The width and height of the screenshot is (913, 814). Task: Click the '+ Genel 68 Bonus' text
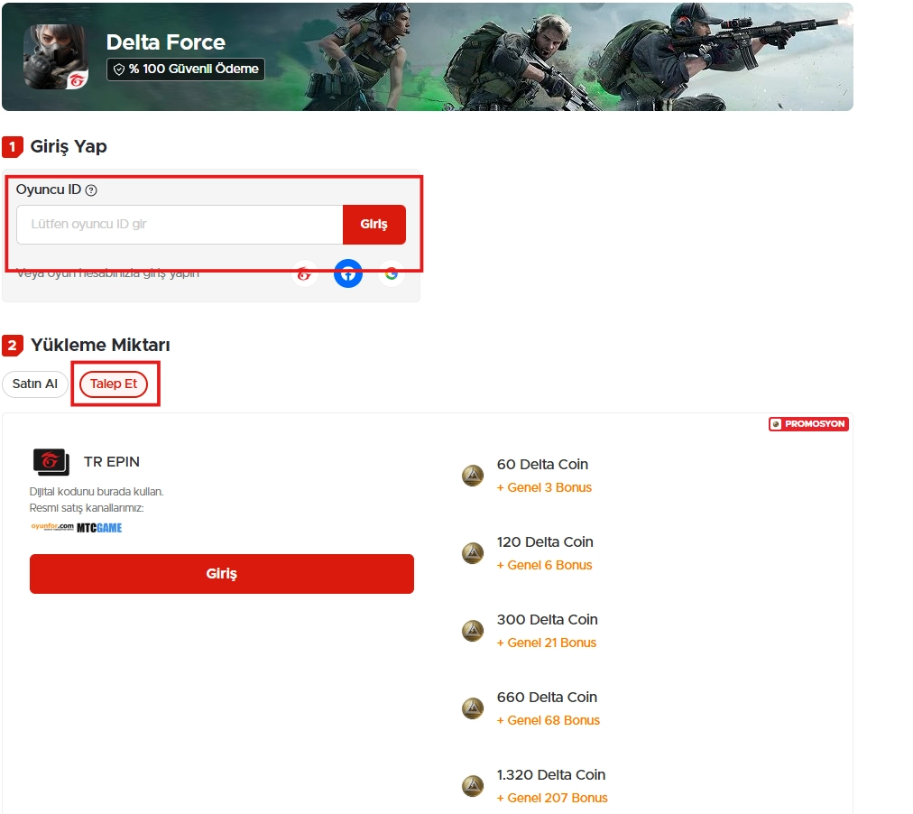click(x=548, y=720)
